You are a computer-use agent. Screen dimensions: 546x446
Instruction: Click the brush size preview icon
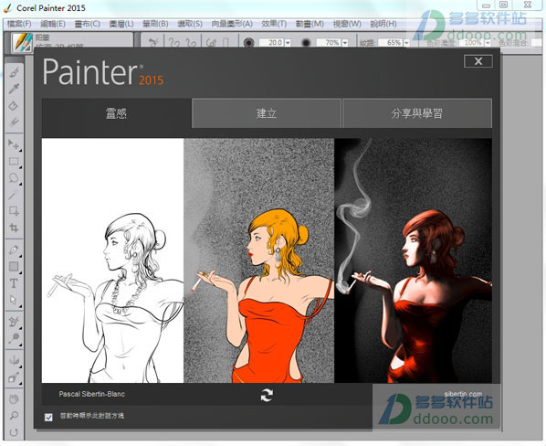[x=248, y=43]
